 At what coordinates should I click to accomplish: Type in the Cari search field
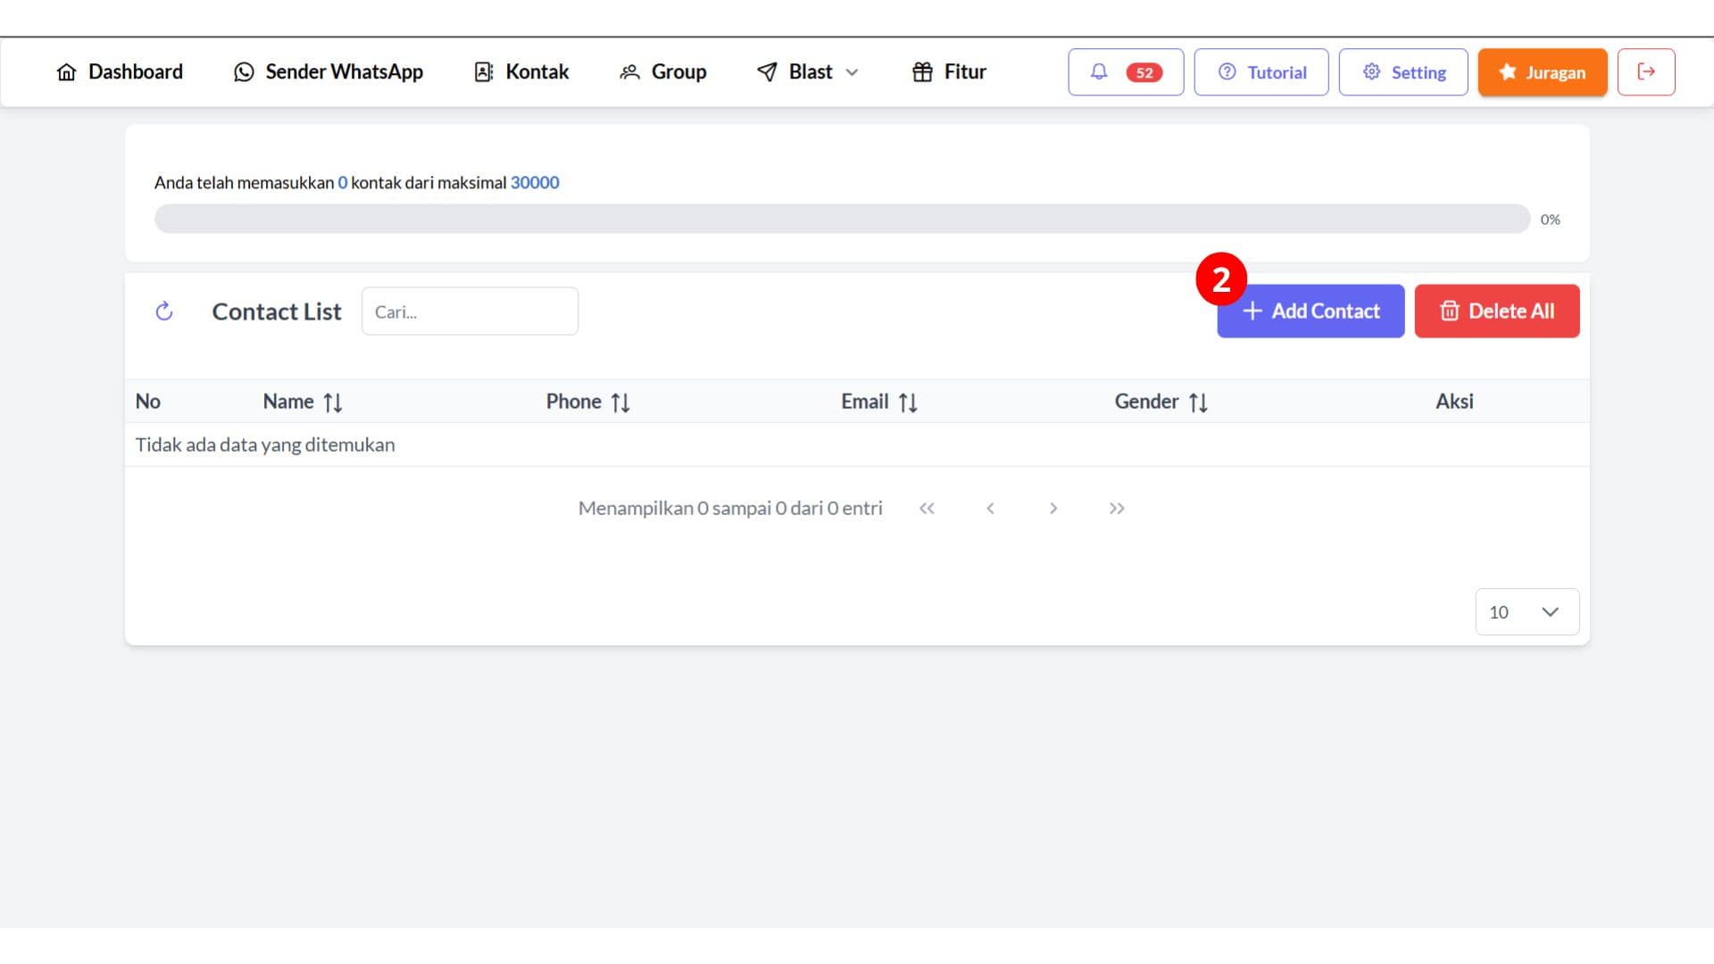[470, 311]
